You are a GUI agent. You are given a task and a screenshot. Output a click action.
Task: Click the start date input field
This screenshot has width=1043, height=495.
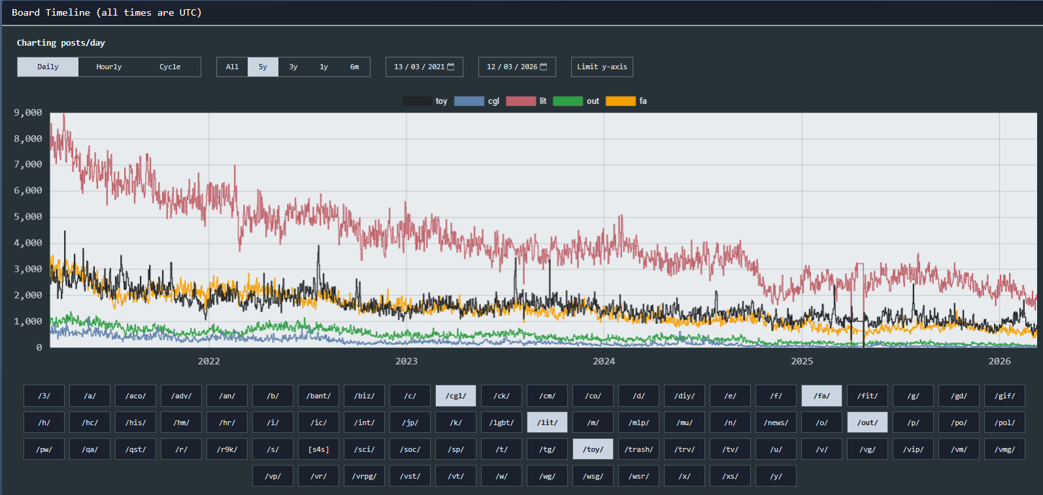(x=417, y=67)
